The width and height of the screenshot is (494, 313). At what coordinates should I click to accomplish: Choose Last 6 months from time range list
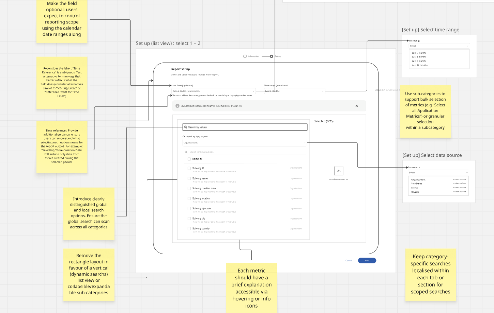coord(419,57)
